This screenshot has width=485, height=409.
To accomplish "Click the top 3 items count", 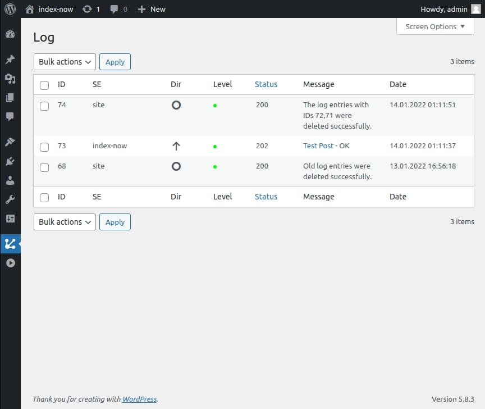I will pos(462,62).
